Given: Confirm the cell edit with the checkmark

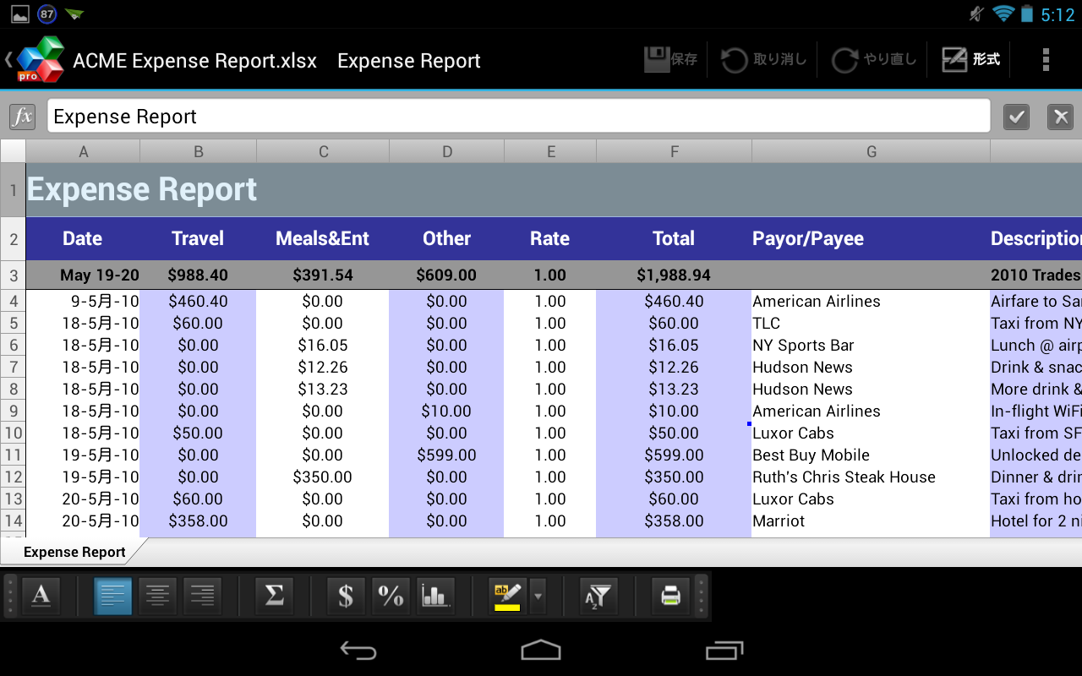Looking at the screenshot, I should (x=1016, y=117).
